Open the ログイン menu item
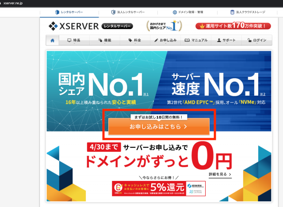The image size is (283, 207). point(257,40)
